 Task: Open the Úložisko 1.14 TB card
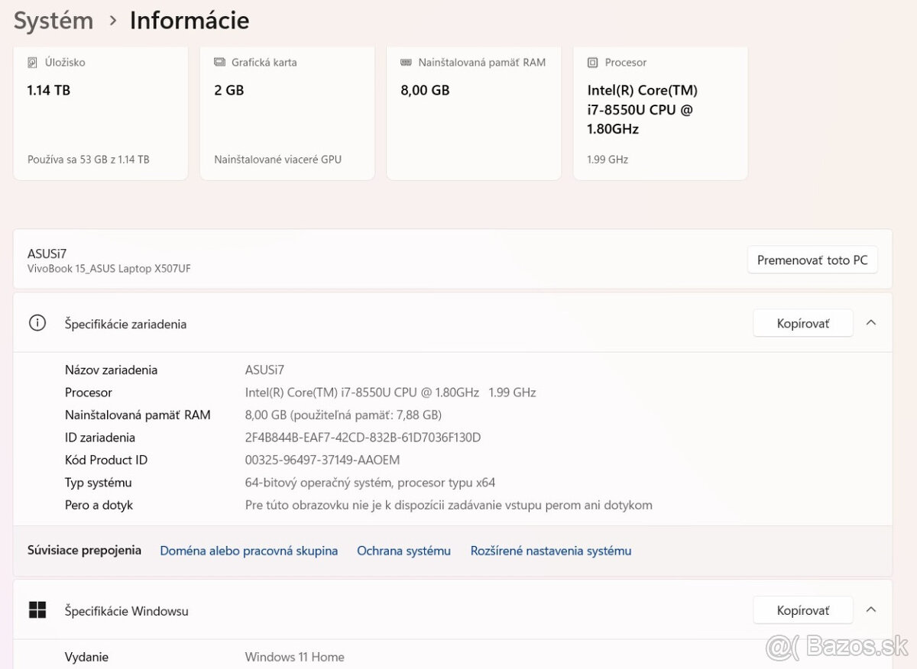pos(100,115)
